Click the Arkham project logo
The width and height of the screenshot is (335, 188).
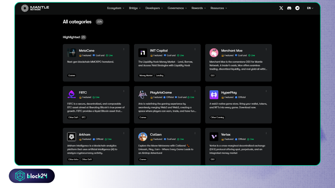(72, 137)
